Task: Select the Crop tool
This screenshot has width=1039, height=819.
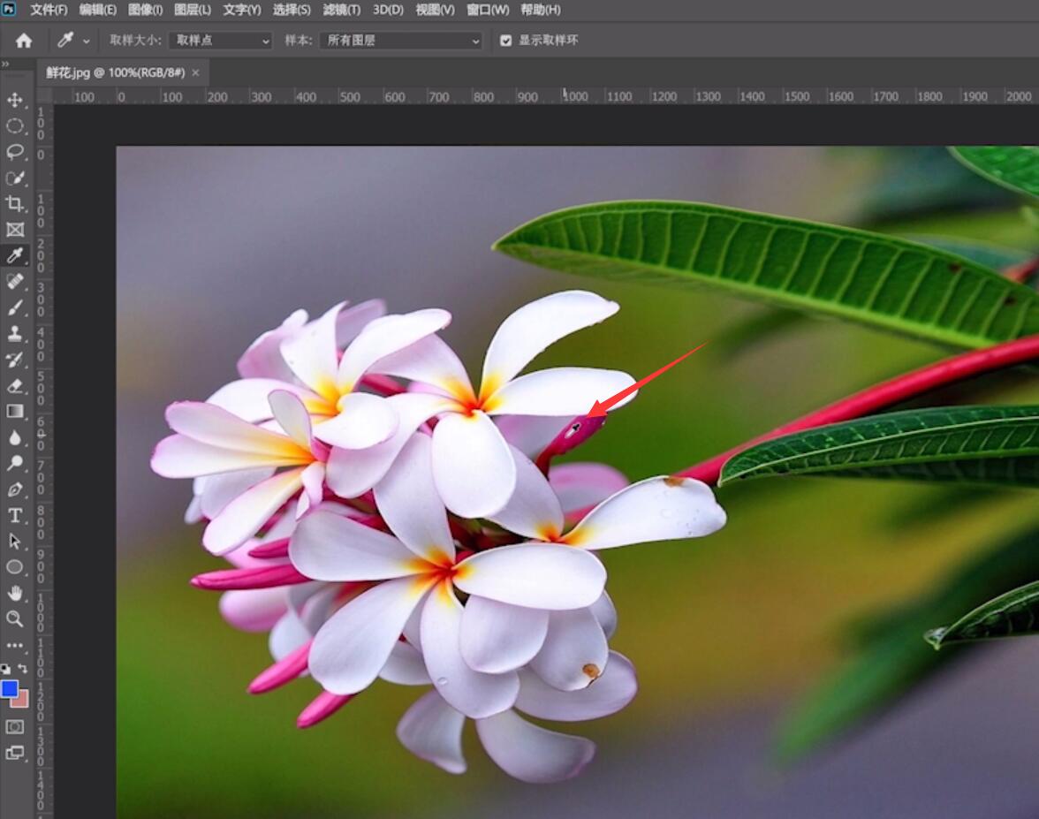Action: coord(14,203)
